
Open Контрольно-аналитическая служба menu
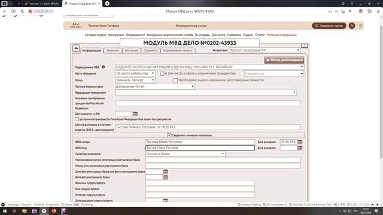click(170, 35)
